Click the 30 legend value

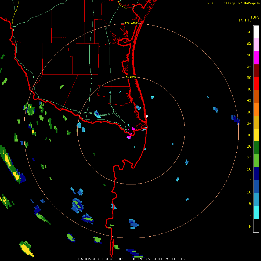249,135
